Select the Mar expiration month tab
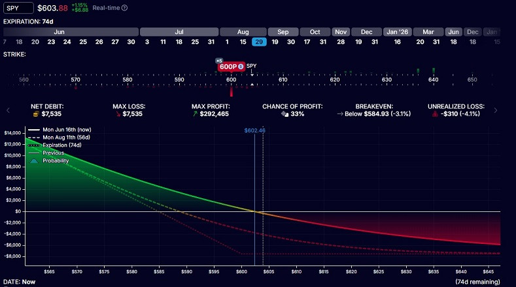Screen dimensions: 516x287 tap(428, 32)
